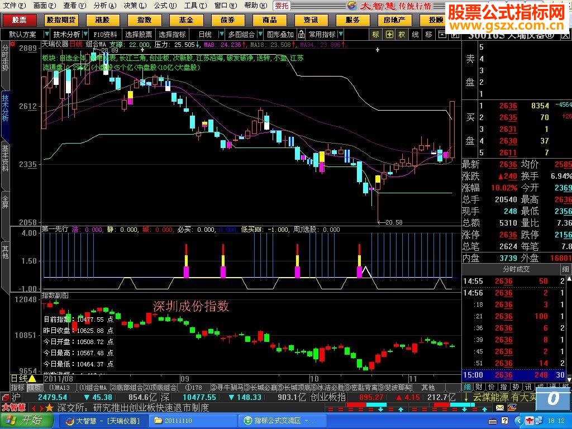Click the 港股 button
Viewport: 572px width, 429px height.
click(103, 20)
